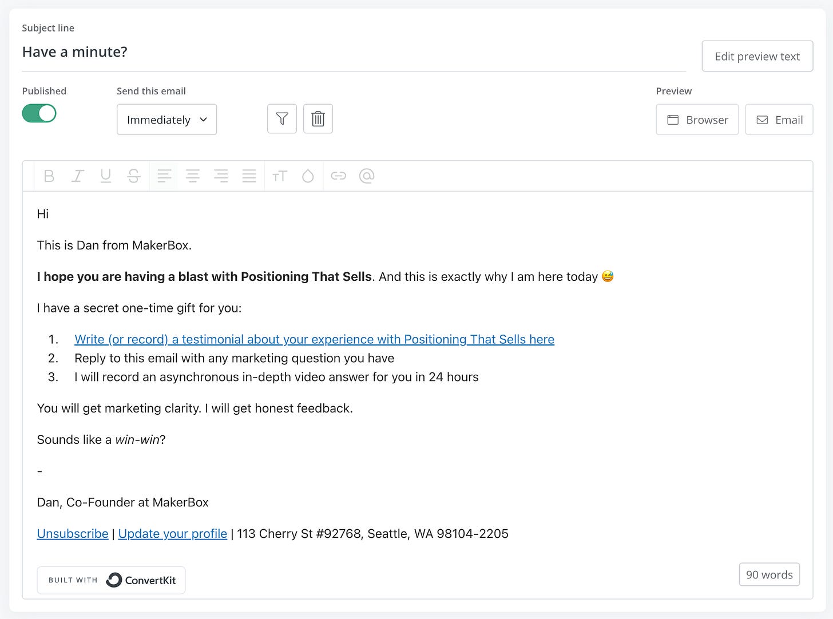Apply strikethrough formatting
The image size is (833, 619).
(x=134, y=176)
